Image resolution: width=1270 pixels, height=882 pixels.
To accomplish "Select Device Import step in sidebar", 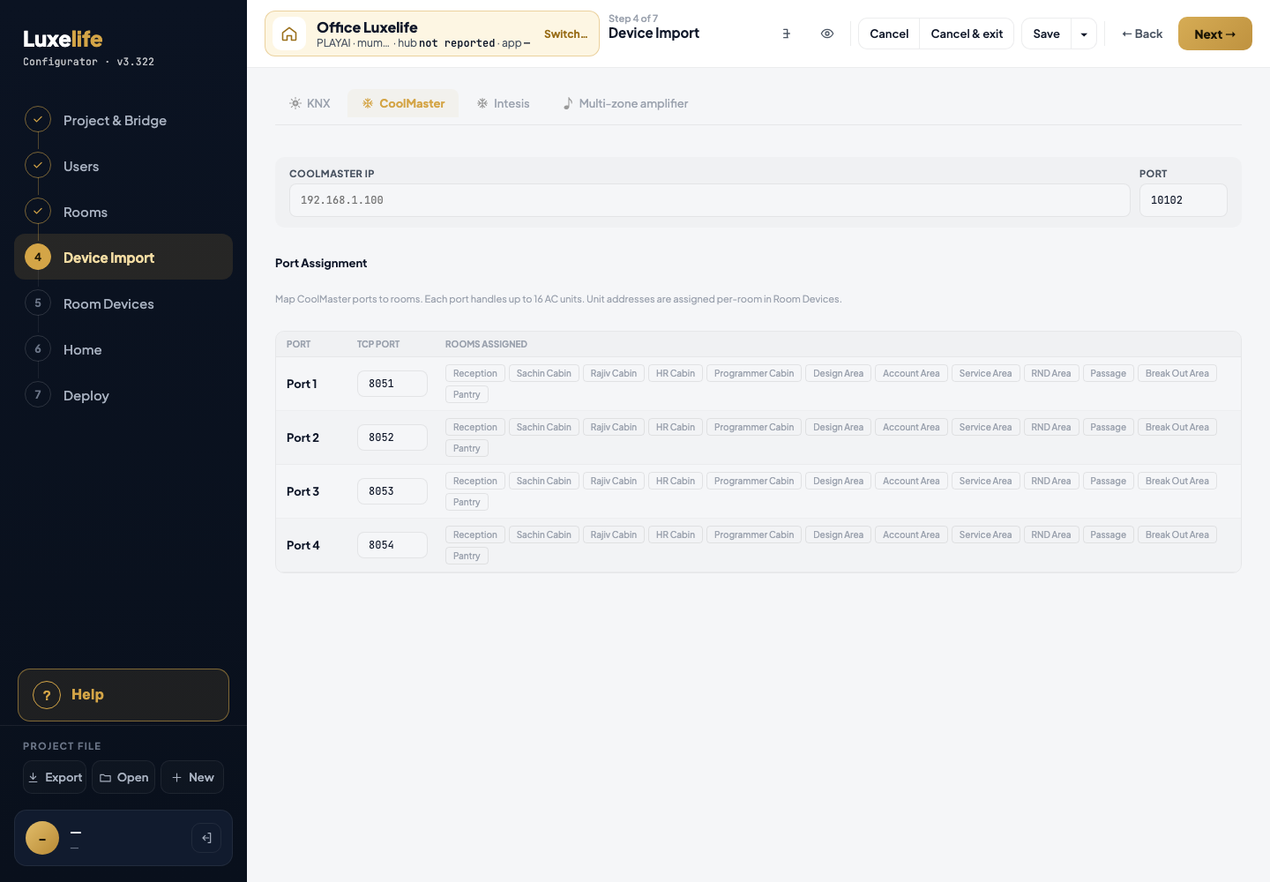I will [123, 257].
